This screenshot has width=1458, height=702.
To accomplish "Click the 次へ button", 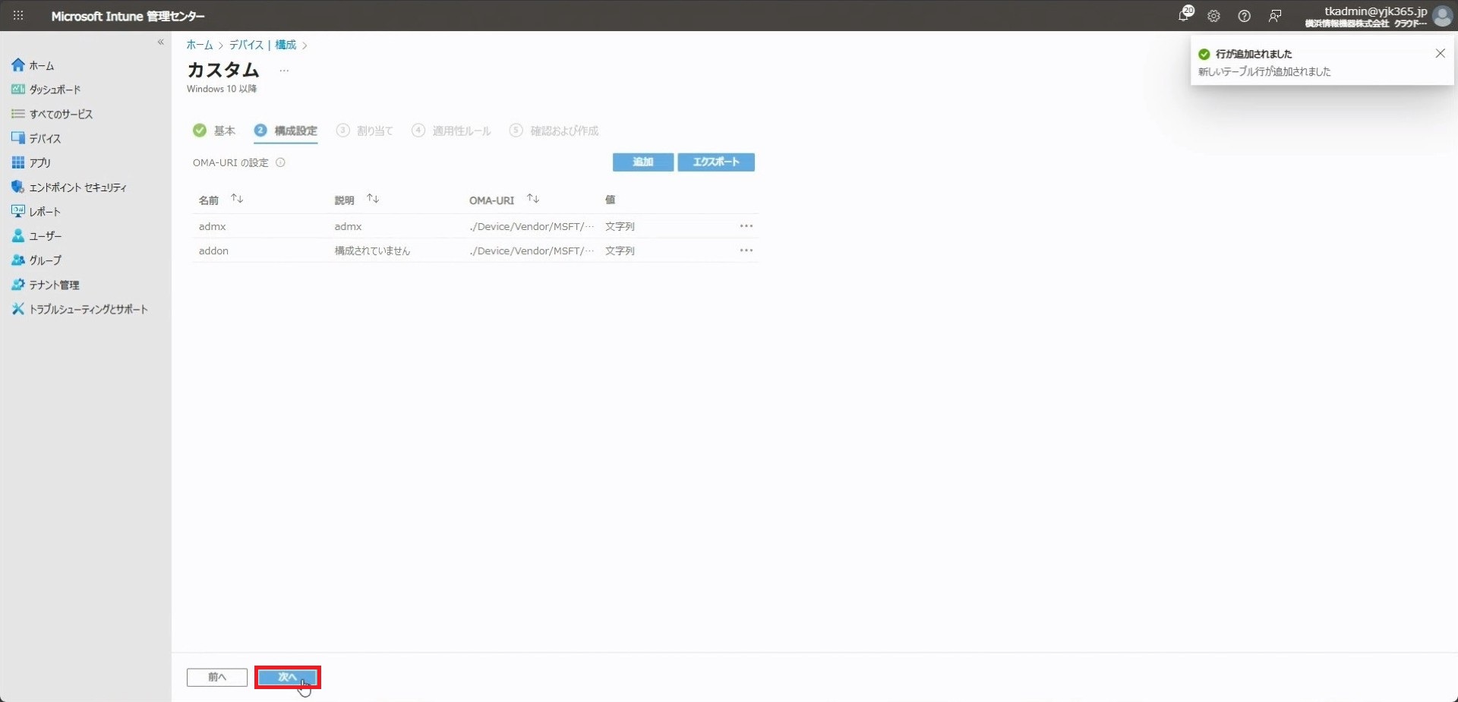I will click(287, 677).
